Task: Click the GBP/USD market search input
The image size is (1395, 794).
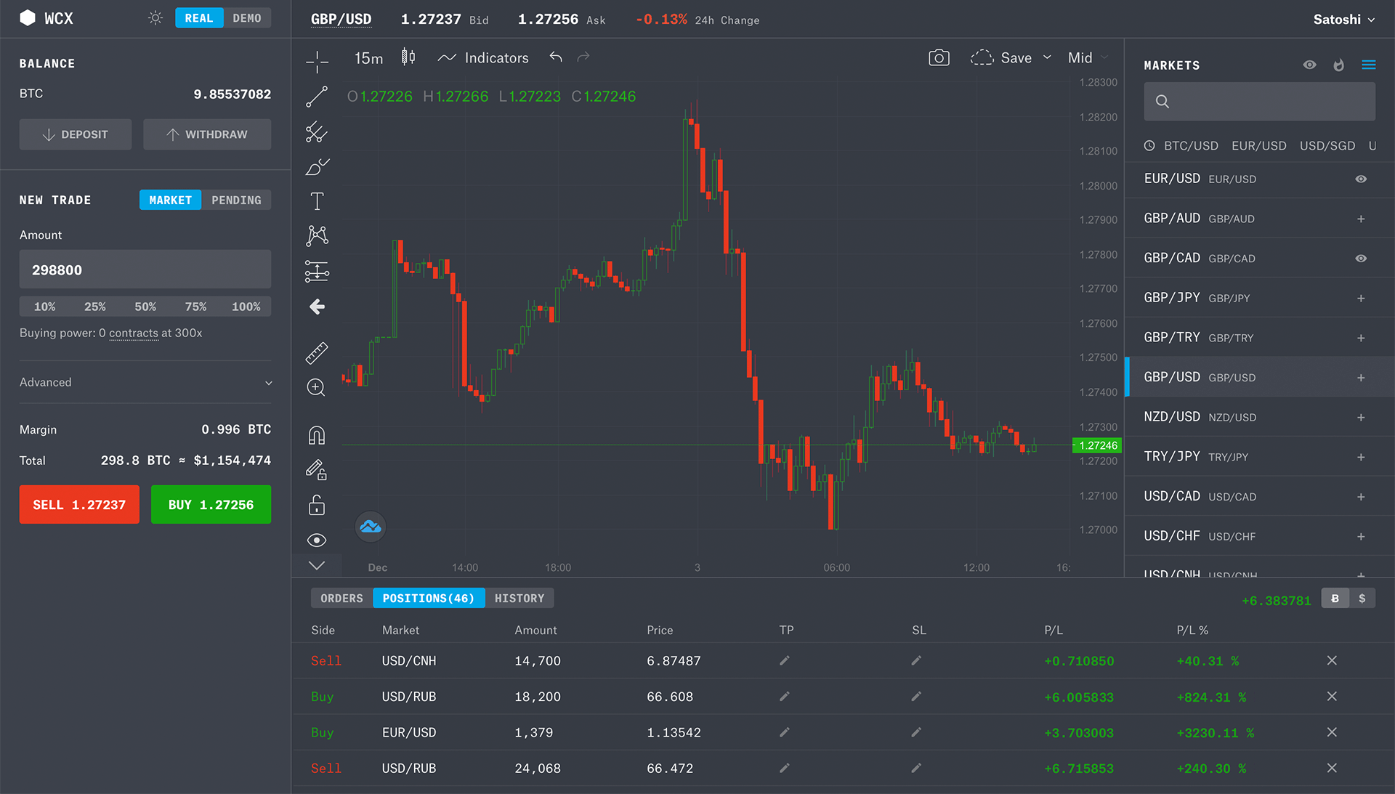Action: 1260,102
